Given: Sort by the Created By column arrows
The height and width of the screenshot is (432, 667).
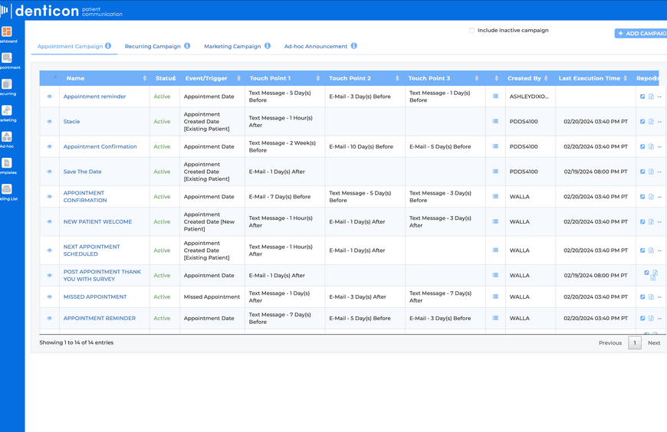Looking at the screenshot, I should pos(547,78).
